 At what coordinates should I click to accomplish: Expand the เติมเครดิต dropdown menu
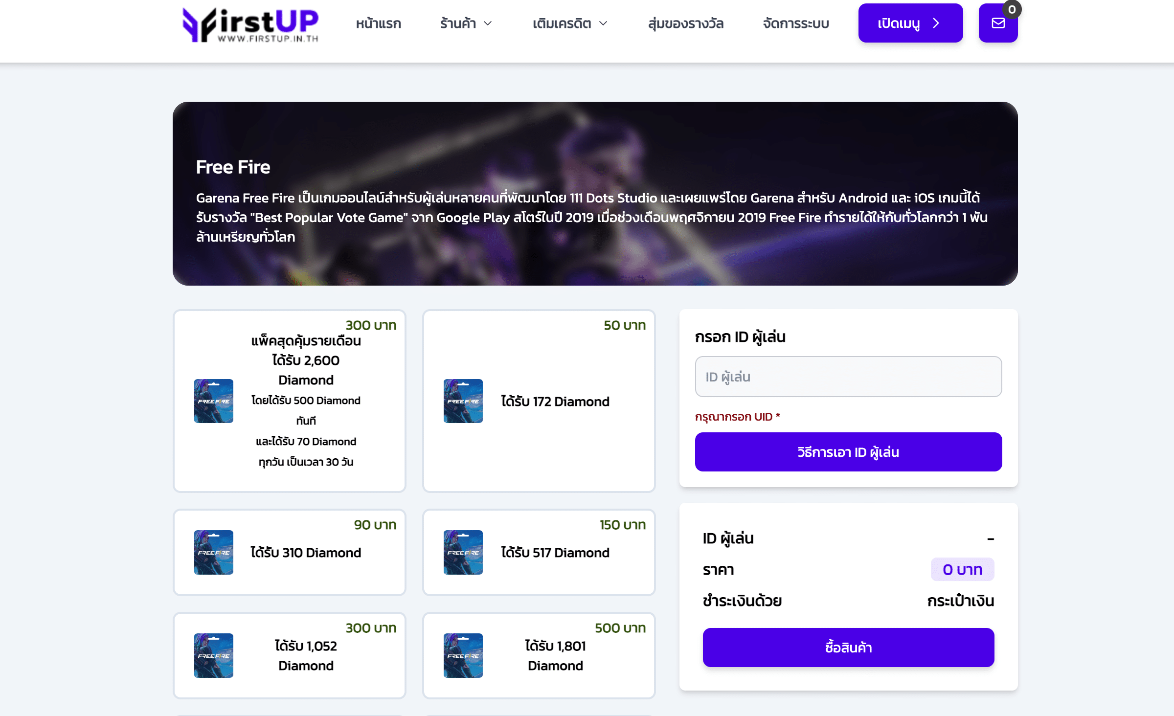(x=570, y=23)
